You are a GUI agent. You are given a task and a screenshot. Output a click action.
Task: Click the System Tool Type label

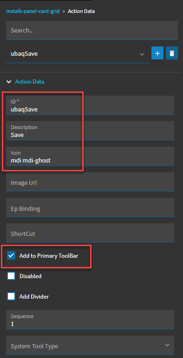coord(34,346)
